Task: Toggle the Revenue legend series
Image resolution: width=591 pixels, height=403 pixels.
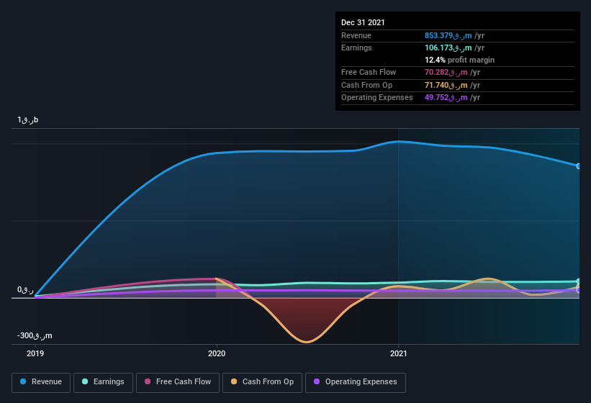Action: pos(41,382)
